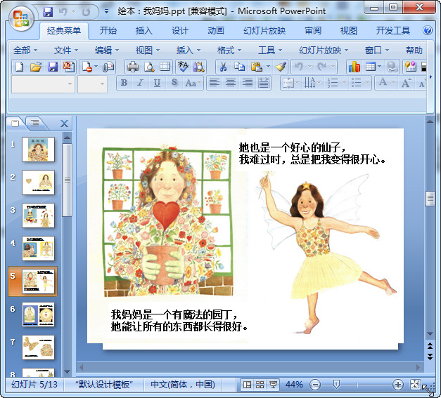This screenshot has height=398, width=441.
Task: Switch to Slide Sorter view
Action: [x=260, y=385]
